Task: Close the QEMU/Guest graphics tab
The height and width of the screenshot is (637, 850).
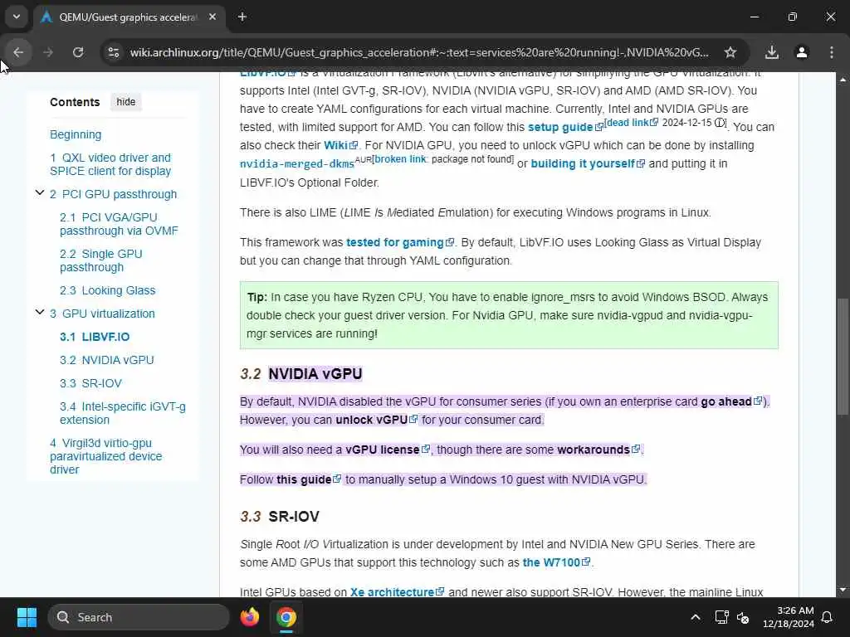Action: [212, 17]
